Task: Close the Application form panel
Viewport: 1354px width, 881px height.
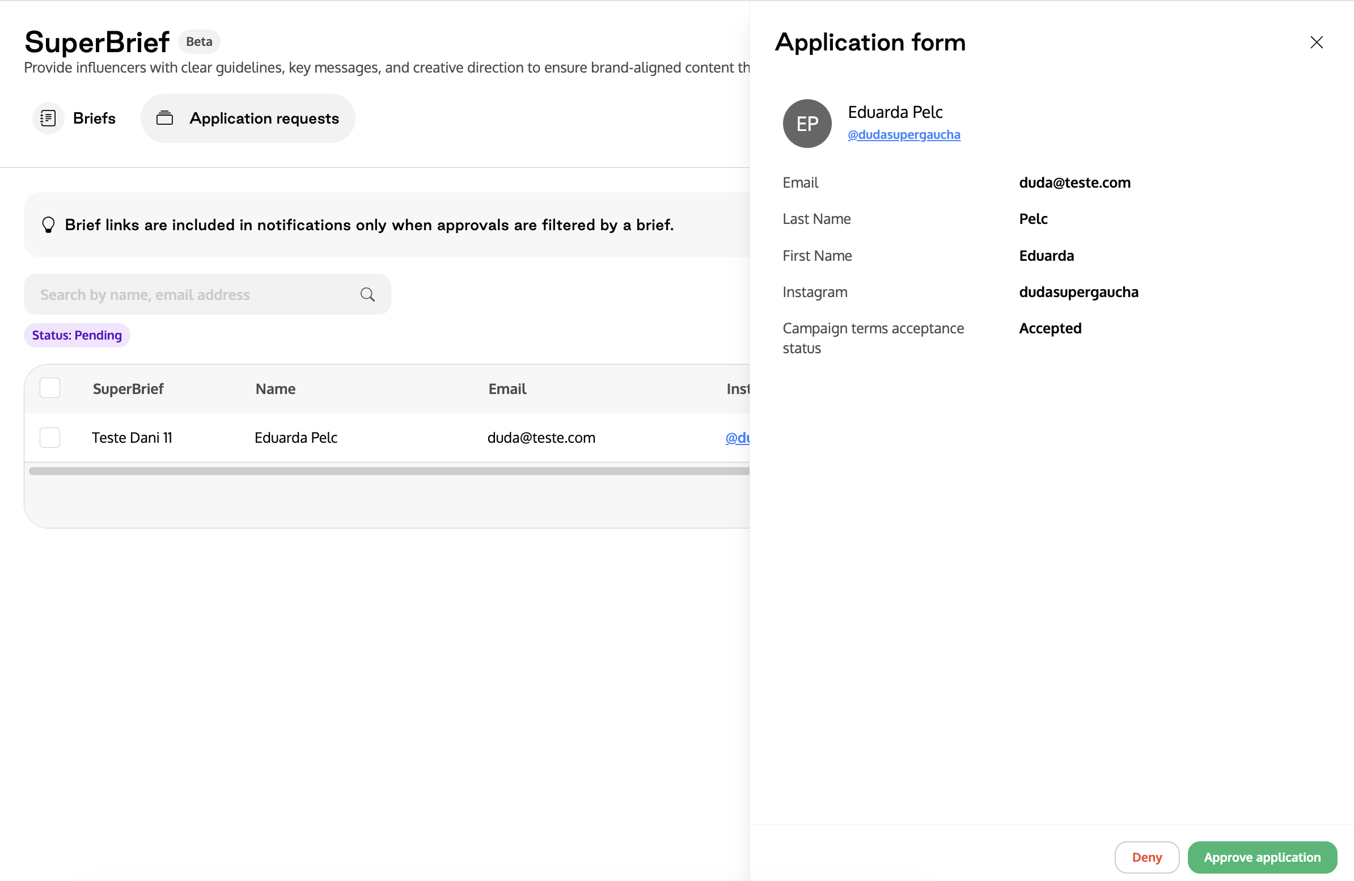Action: click(1317, 42)
